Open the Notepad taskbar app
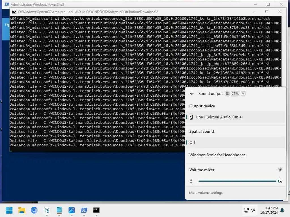 59,210
